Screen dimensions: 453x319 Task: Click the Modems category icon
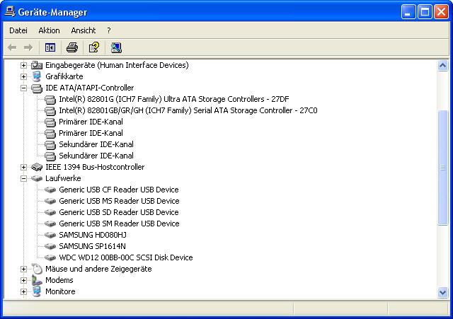[x=37, y=280]
